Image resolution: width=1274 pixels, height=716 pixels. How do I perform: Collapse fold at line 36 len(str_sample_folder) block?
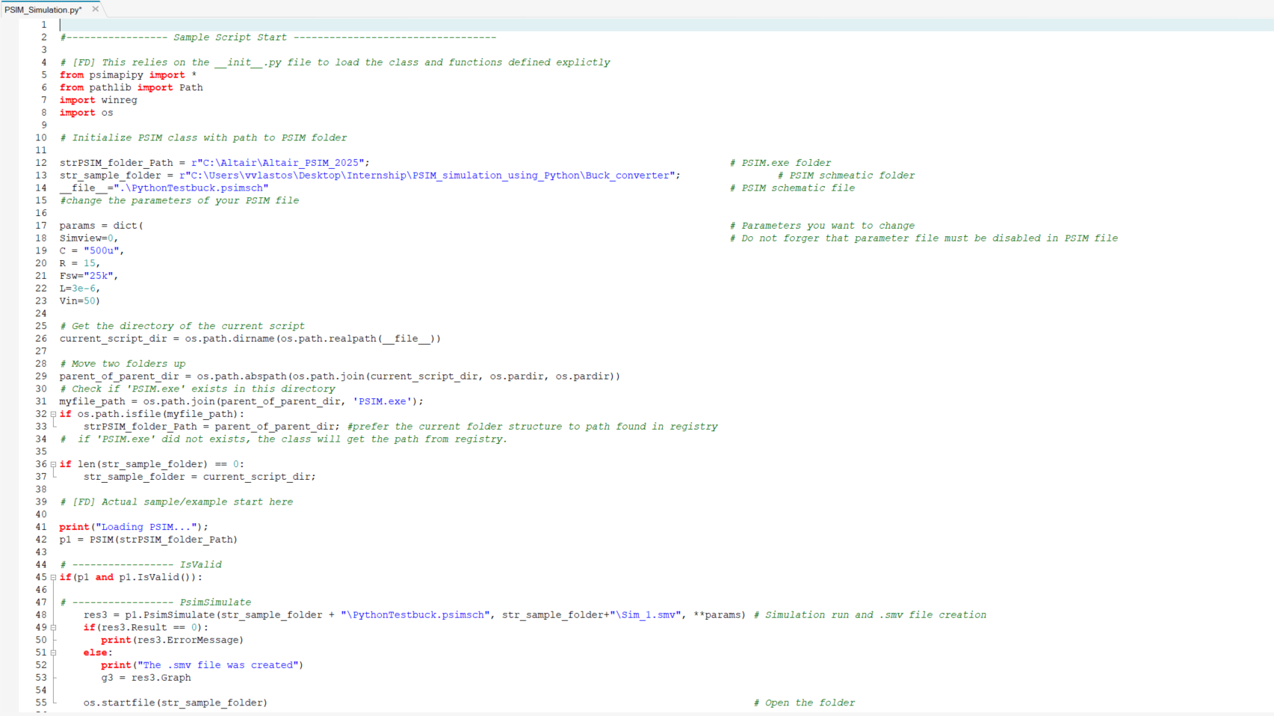click(x=53, y=464)
